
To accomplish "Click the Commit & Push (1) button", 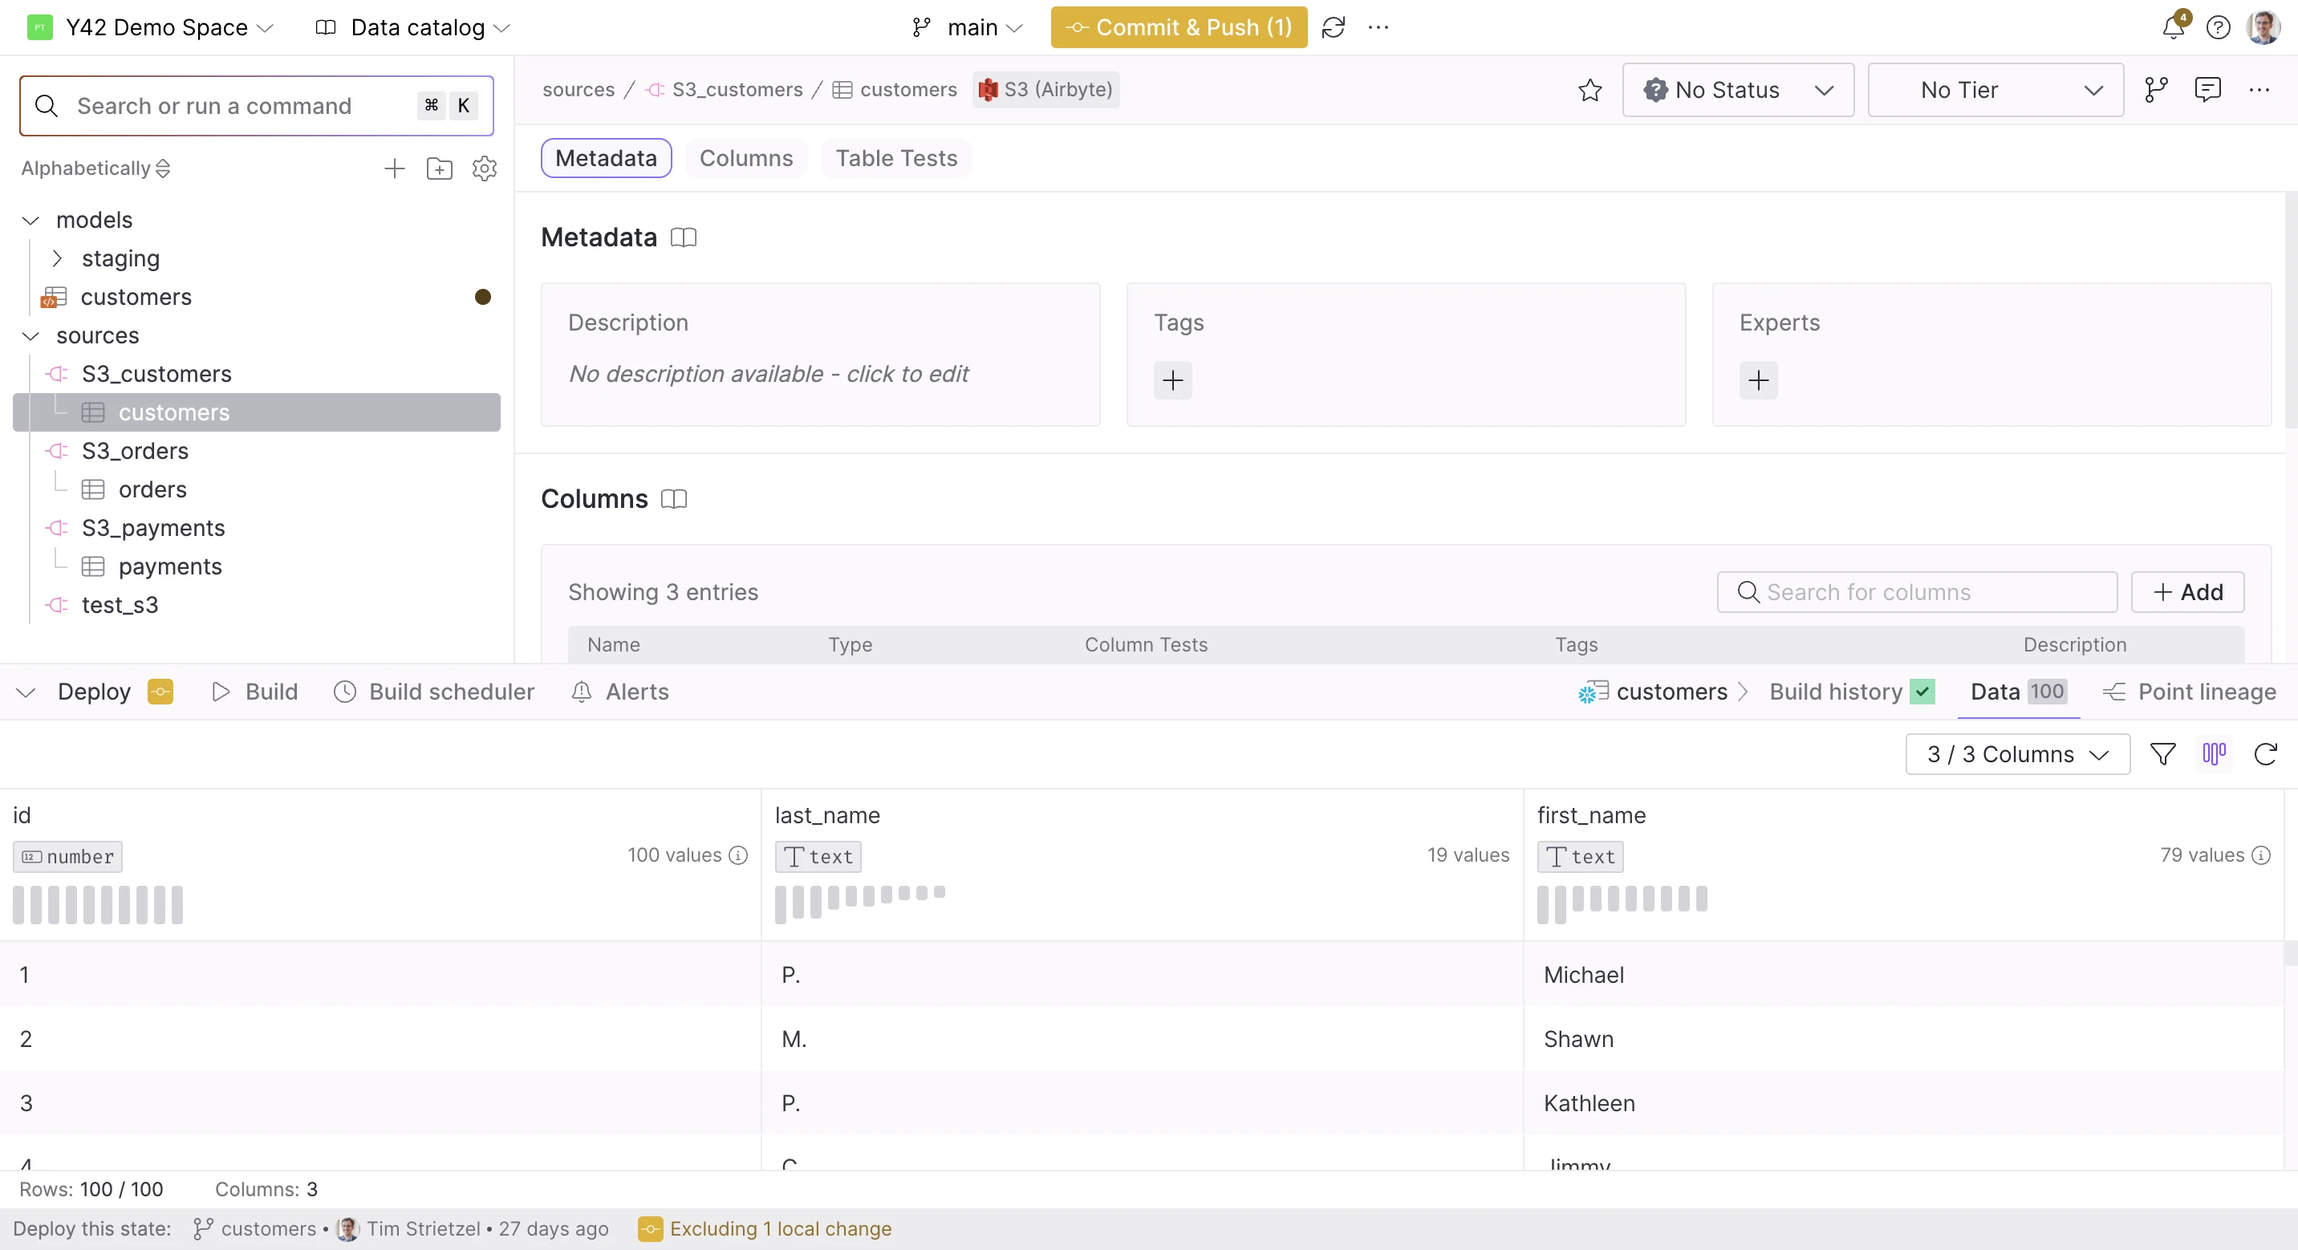I will click(1179, 27).
